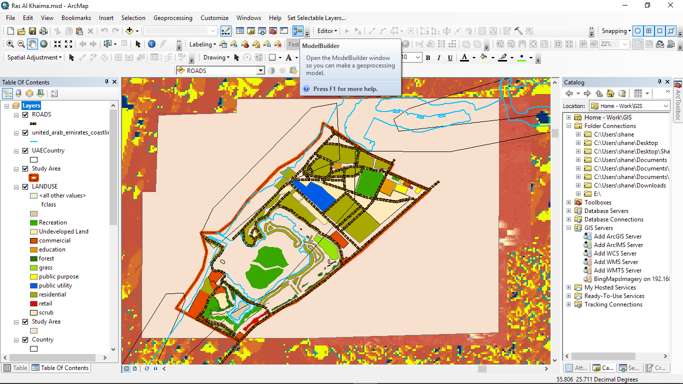
Task: Open the Search window toolbar icon
Action: pyautogui.click(x=262, y=31)
